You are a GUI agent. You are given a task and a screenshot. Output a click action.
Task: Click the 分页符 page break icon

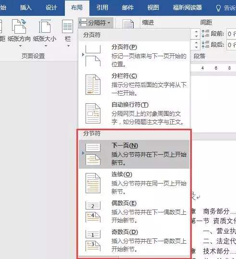pyautogui.click(x=93, y=56)
